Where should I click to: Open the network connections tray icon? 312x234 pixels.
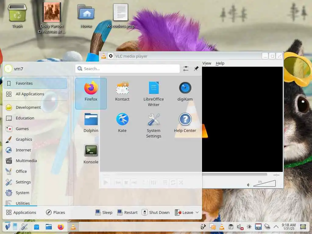[x=267, y=227]
